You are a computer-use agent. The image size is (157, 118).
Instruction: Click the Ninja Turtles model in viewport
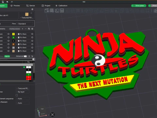(x=96, y=65)
